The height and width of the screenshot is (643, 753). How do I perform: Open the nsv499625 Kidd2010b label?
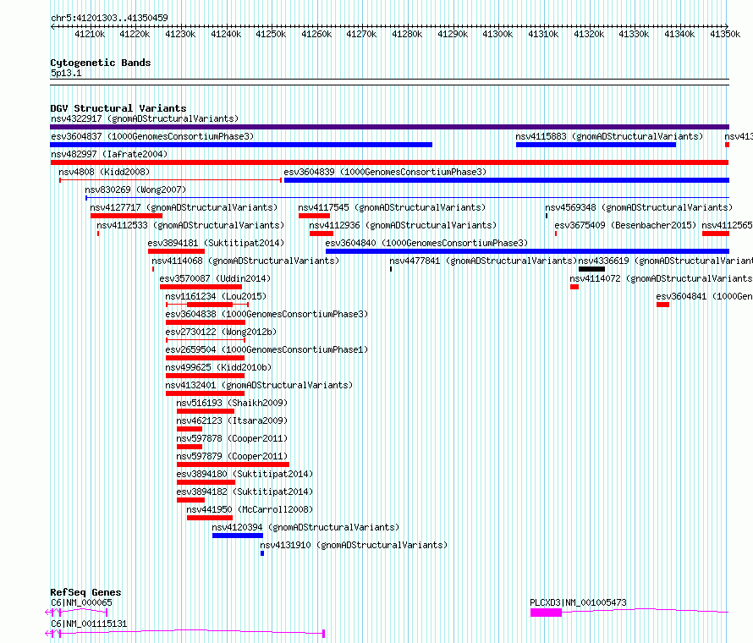218,367
